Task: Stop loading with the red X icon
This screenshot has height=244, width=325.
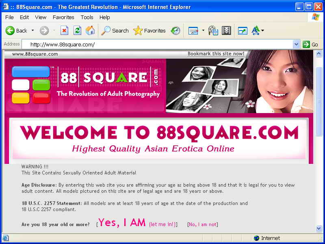Action: [x=64, y=31]
